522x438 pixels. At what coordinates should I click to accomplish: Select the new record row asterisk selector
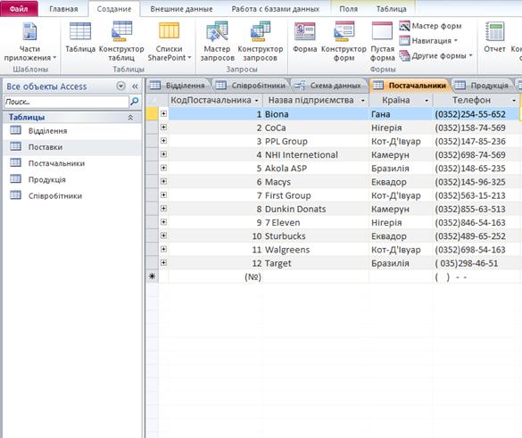pos(153,277)
